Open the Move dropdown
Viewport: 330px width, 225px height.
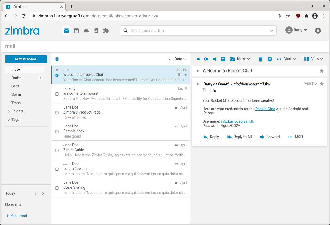pos(240,59)
